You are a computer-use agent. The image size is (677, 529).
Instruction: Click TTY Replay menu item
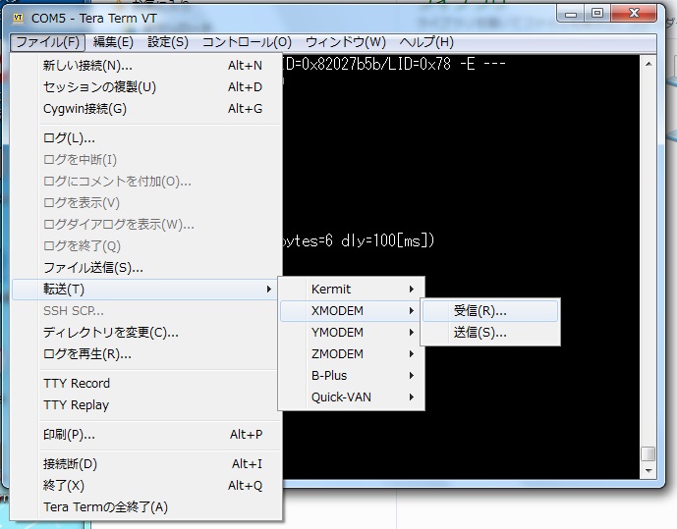coord(146,404)
